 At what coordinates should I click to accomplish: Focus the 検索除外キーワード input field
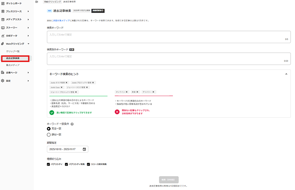click(169, 59)
